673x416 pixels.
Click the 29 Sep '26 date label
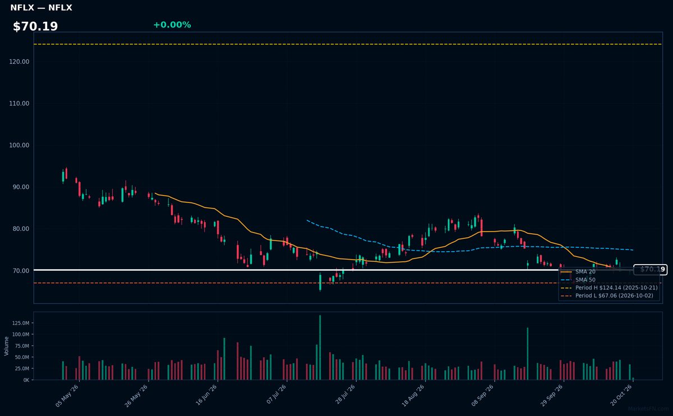[552, 396]
